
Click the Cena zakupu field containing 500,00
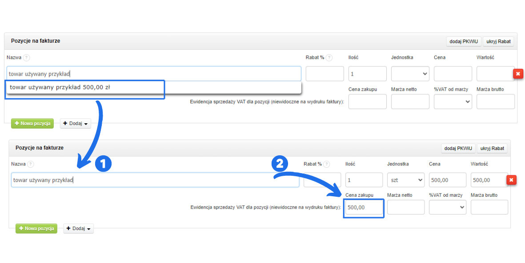tap(364, 208)
